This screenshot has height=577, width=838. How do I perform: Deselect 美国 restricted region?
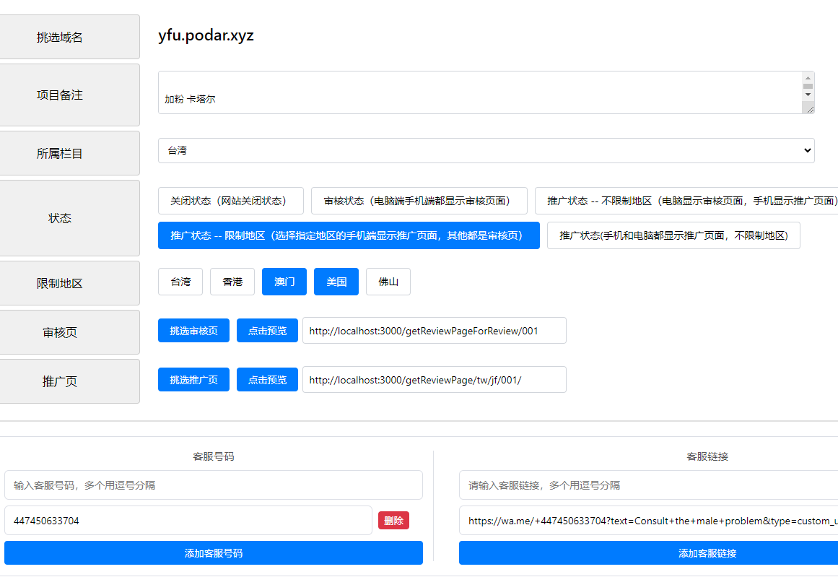pyautogui.click(x=336, y=282)
